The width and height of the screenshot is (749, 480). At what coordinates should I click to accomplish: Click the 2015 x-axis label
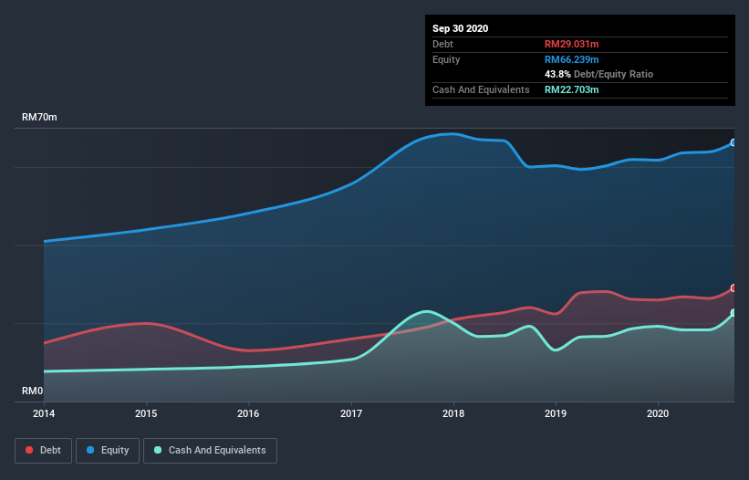click(x=146, y=413)
